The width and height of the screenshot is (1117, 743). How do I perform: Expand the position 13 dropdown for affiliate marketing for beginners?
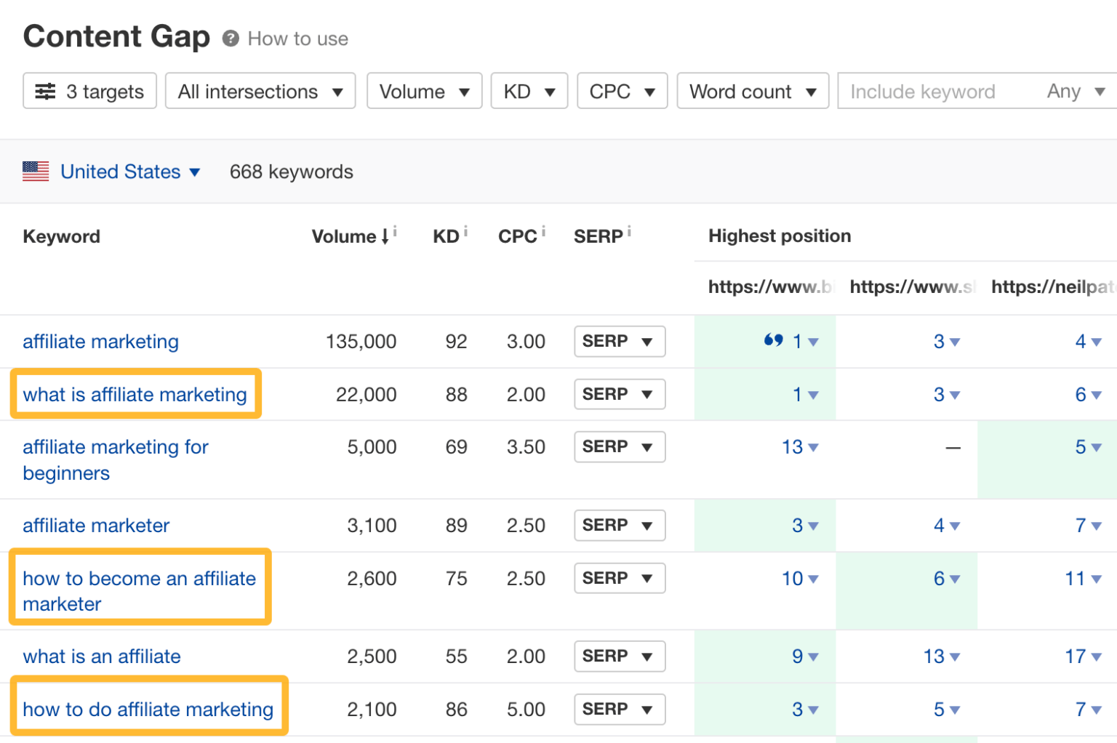pos(798,447)
